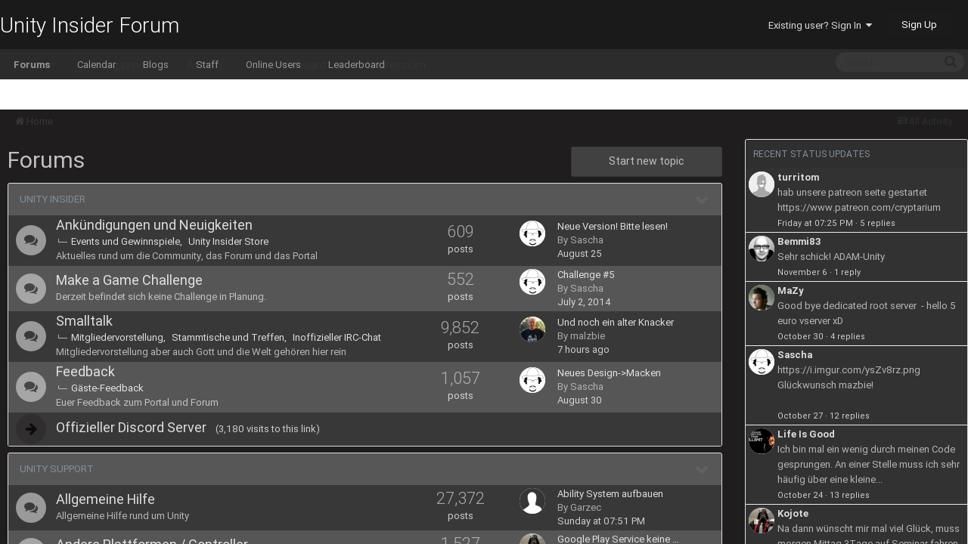Open Ankündigungen und Neuigkeiten forum
Viewport: 968px width, 544px height.
154,225
